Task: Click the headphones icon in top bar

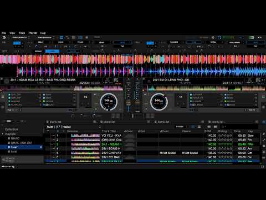Action: (x=219, y=37)
